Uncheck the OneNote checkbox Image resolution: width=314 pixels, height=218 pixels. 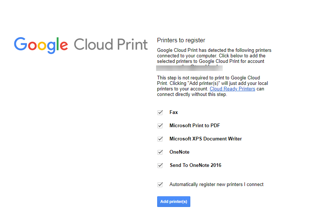[x=160, y=152]
